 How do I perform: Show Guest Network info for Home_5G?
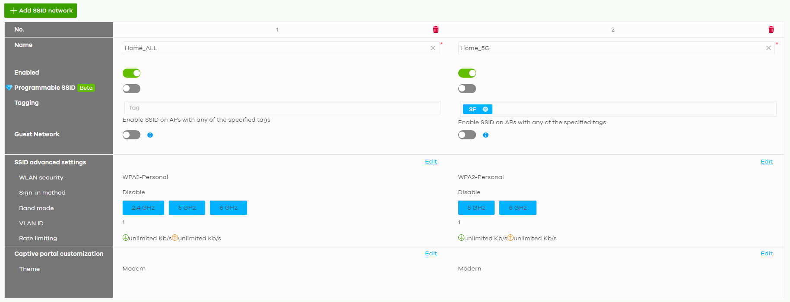(x=485, y=135)
